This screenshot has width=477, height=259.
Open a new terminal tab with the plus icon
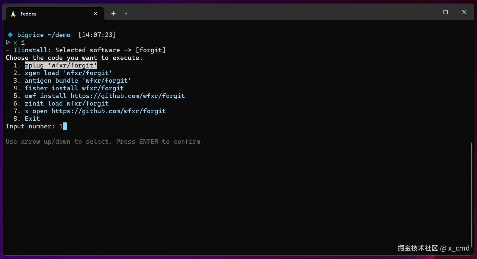(113, 13)
